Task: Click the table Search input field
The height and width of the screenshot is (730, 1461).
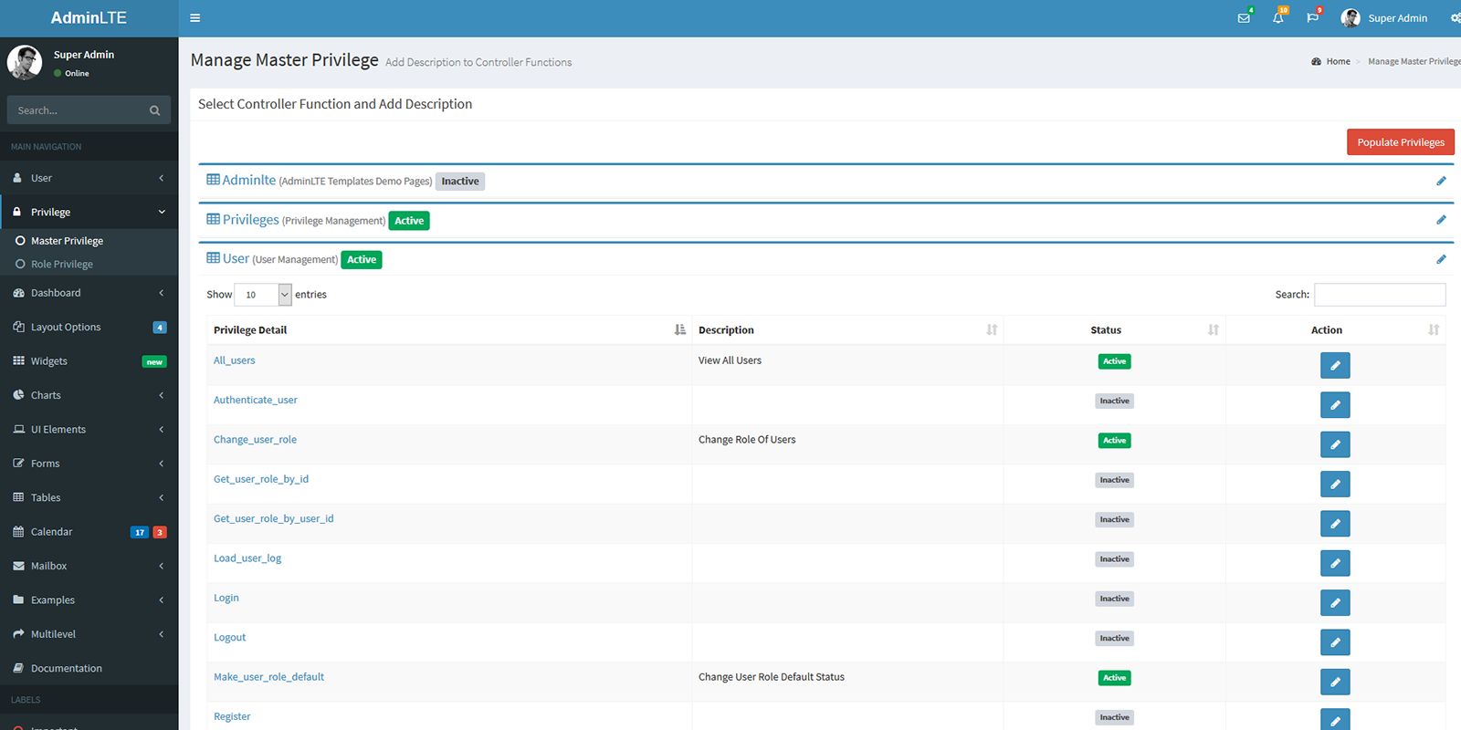Action: pyautogui.click(x=1379, y=295)
